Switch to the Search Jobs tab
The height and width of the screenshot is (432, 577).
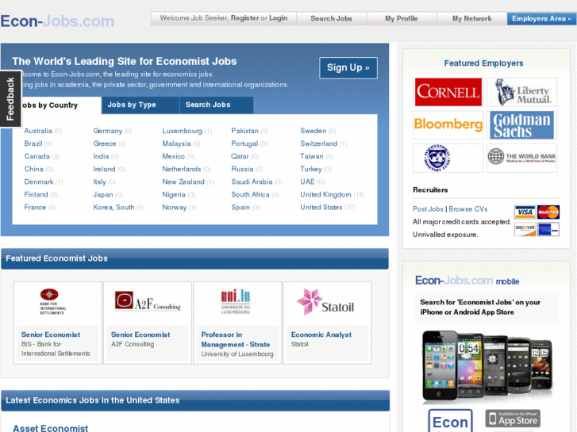217,105
